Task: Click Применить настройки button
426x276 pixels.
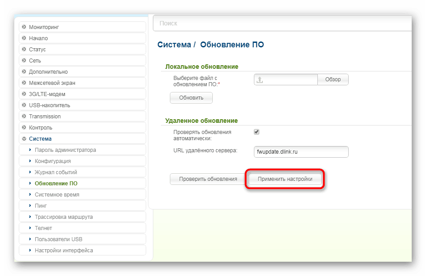Action: click(x=285, y=179)
